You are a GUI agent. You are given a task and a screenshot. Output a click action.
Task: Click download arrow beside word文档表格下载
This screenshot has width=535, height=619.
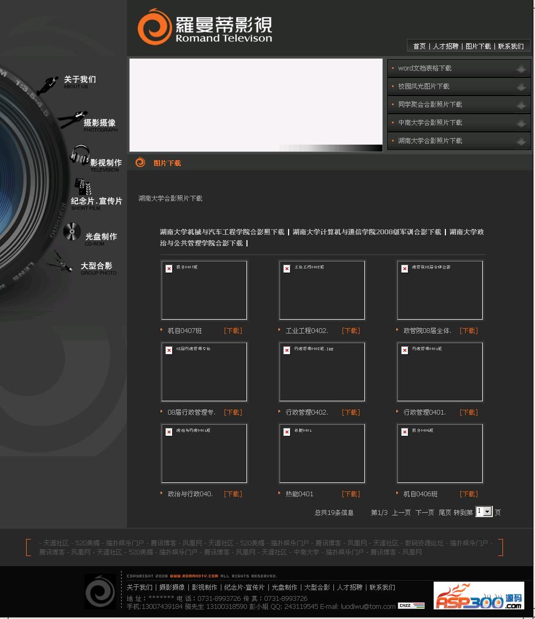(521, 69)
